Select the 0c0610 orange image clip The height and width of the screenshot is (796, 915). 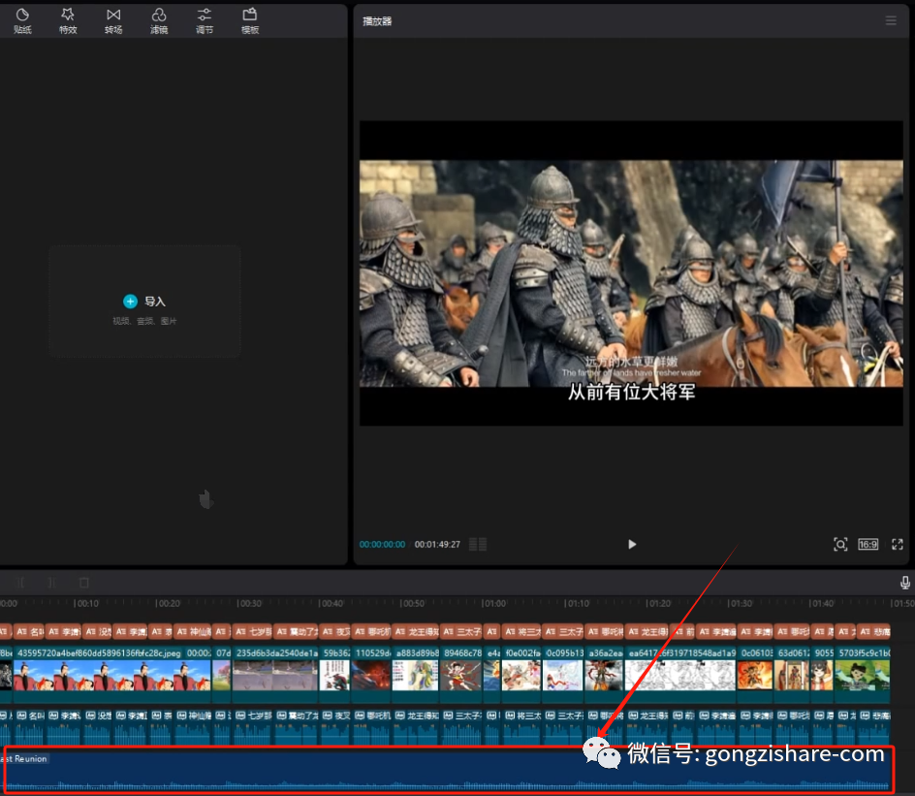tap(756, 674)
